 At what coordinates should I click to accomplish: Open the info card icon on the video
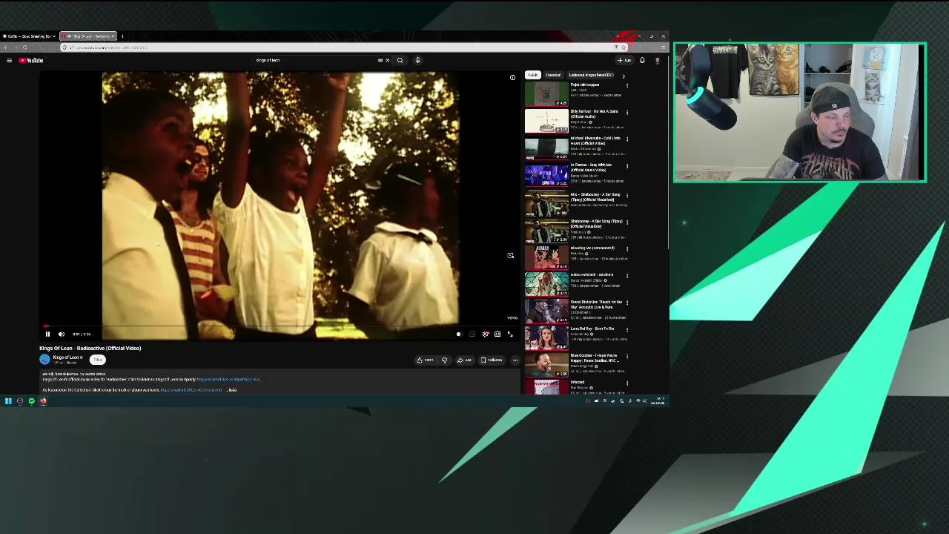pos(512,77)
